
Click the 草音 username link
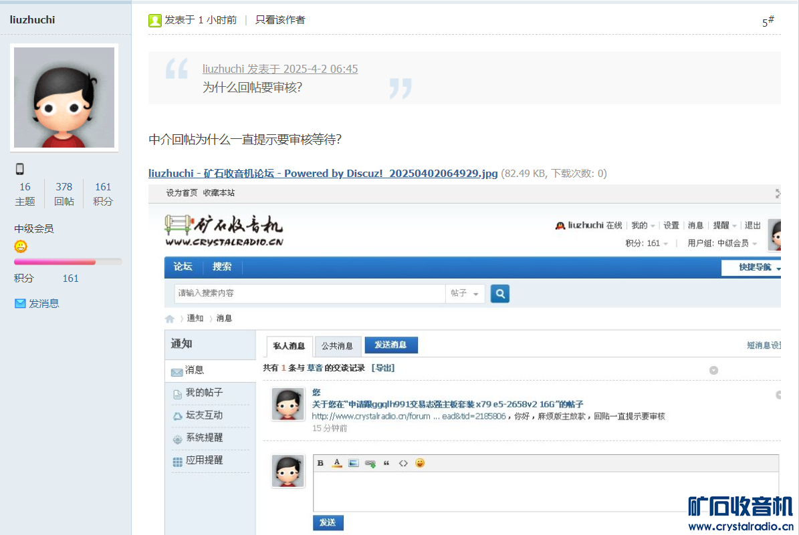(x=315, y=367)
